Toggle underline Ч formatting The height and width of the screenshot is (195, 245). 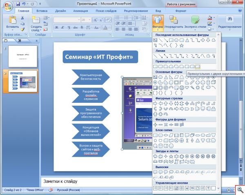69,28
